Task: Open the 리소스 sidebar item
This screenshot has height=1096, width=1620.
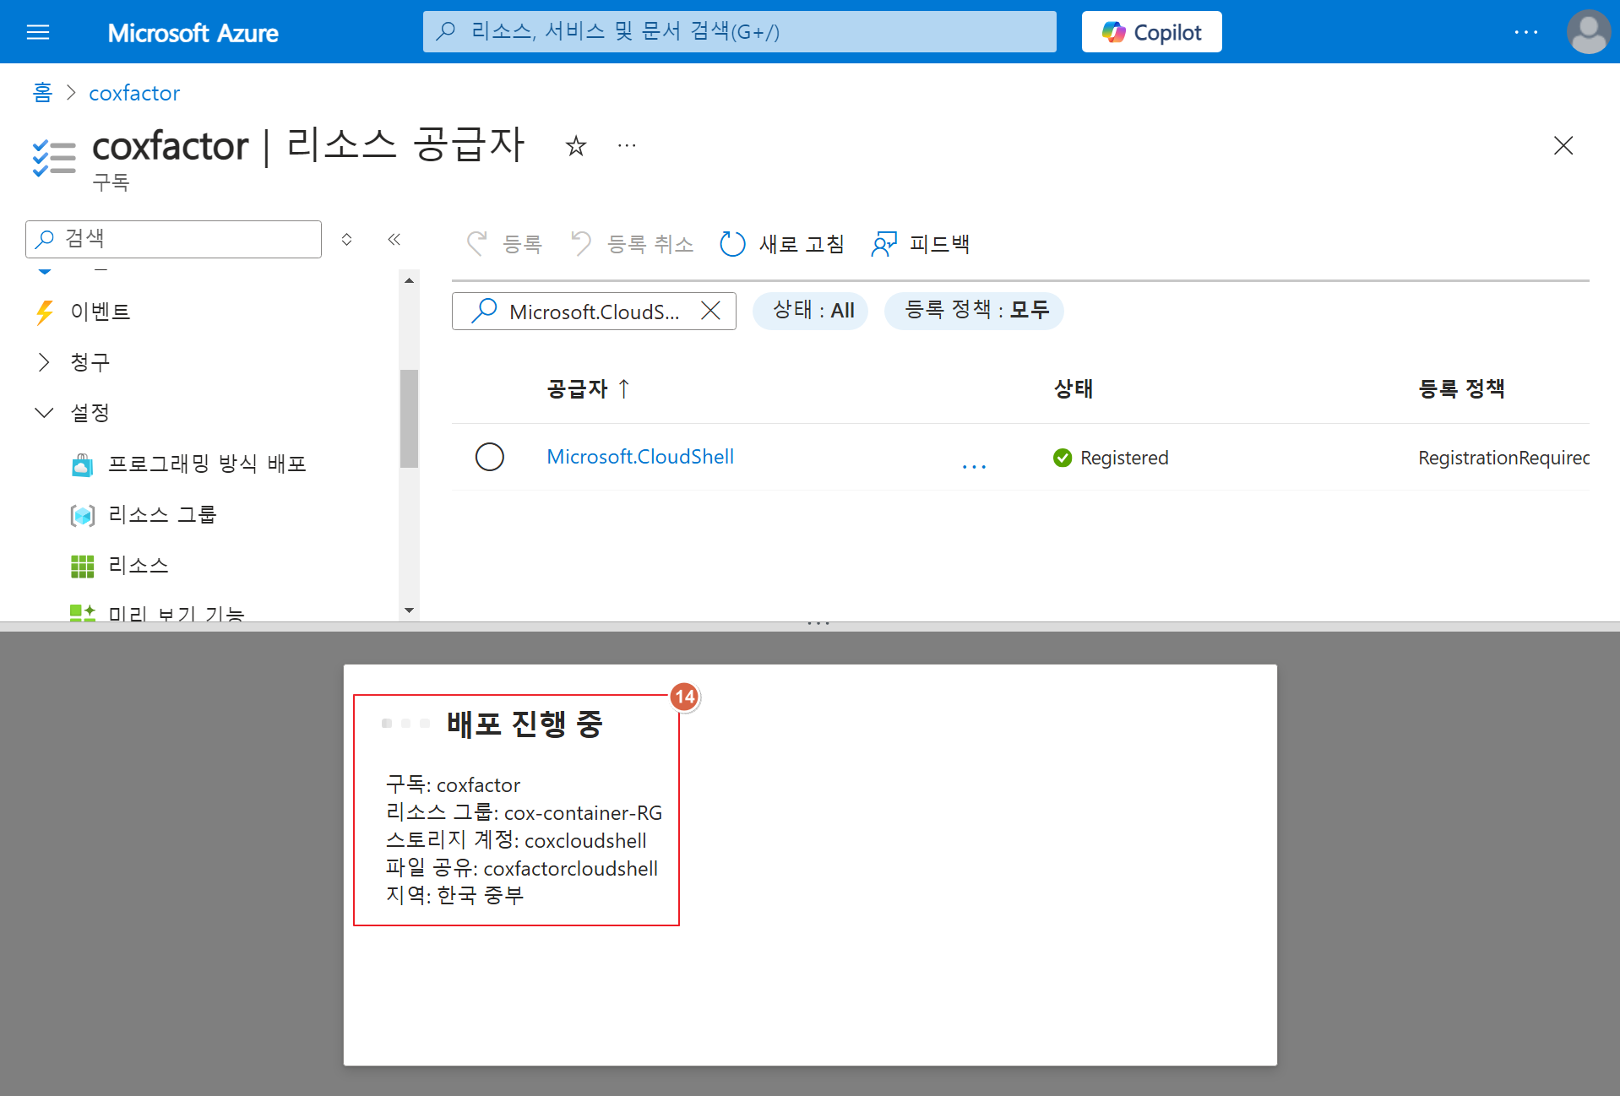Action: coord(139,565)
